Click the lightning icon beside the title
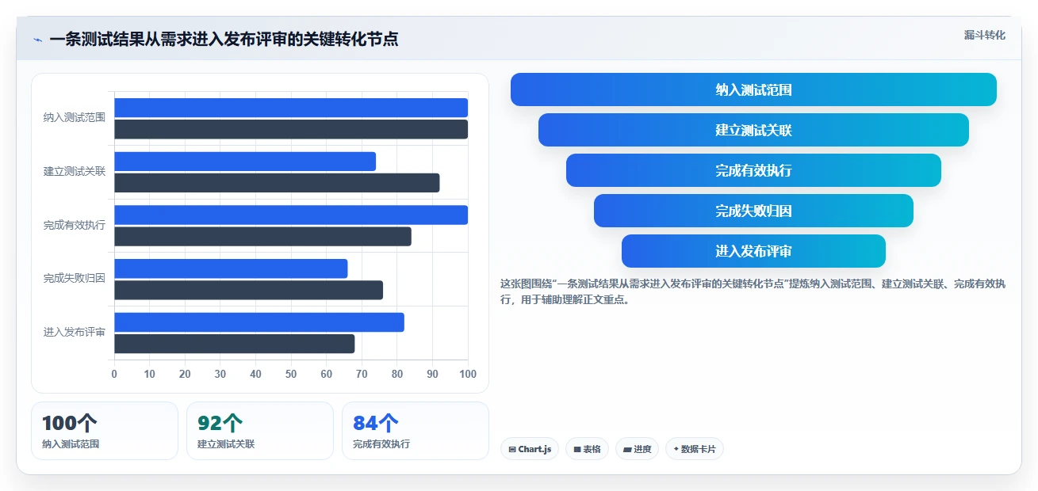The height and width of the screenshot is (491, 1038). click(x=37, y=39)
